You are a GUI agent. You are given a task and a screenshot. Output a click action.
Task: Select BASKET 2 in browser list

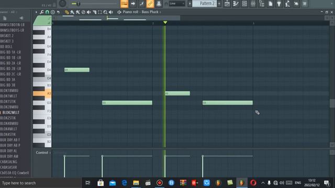click(x=7, y=36)
